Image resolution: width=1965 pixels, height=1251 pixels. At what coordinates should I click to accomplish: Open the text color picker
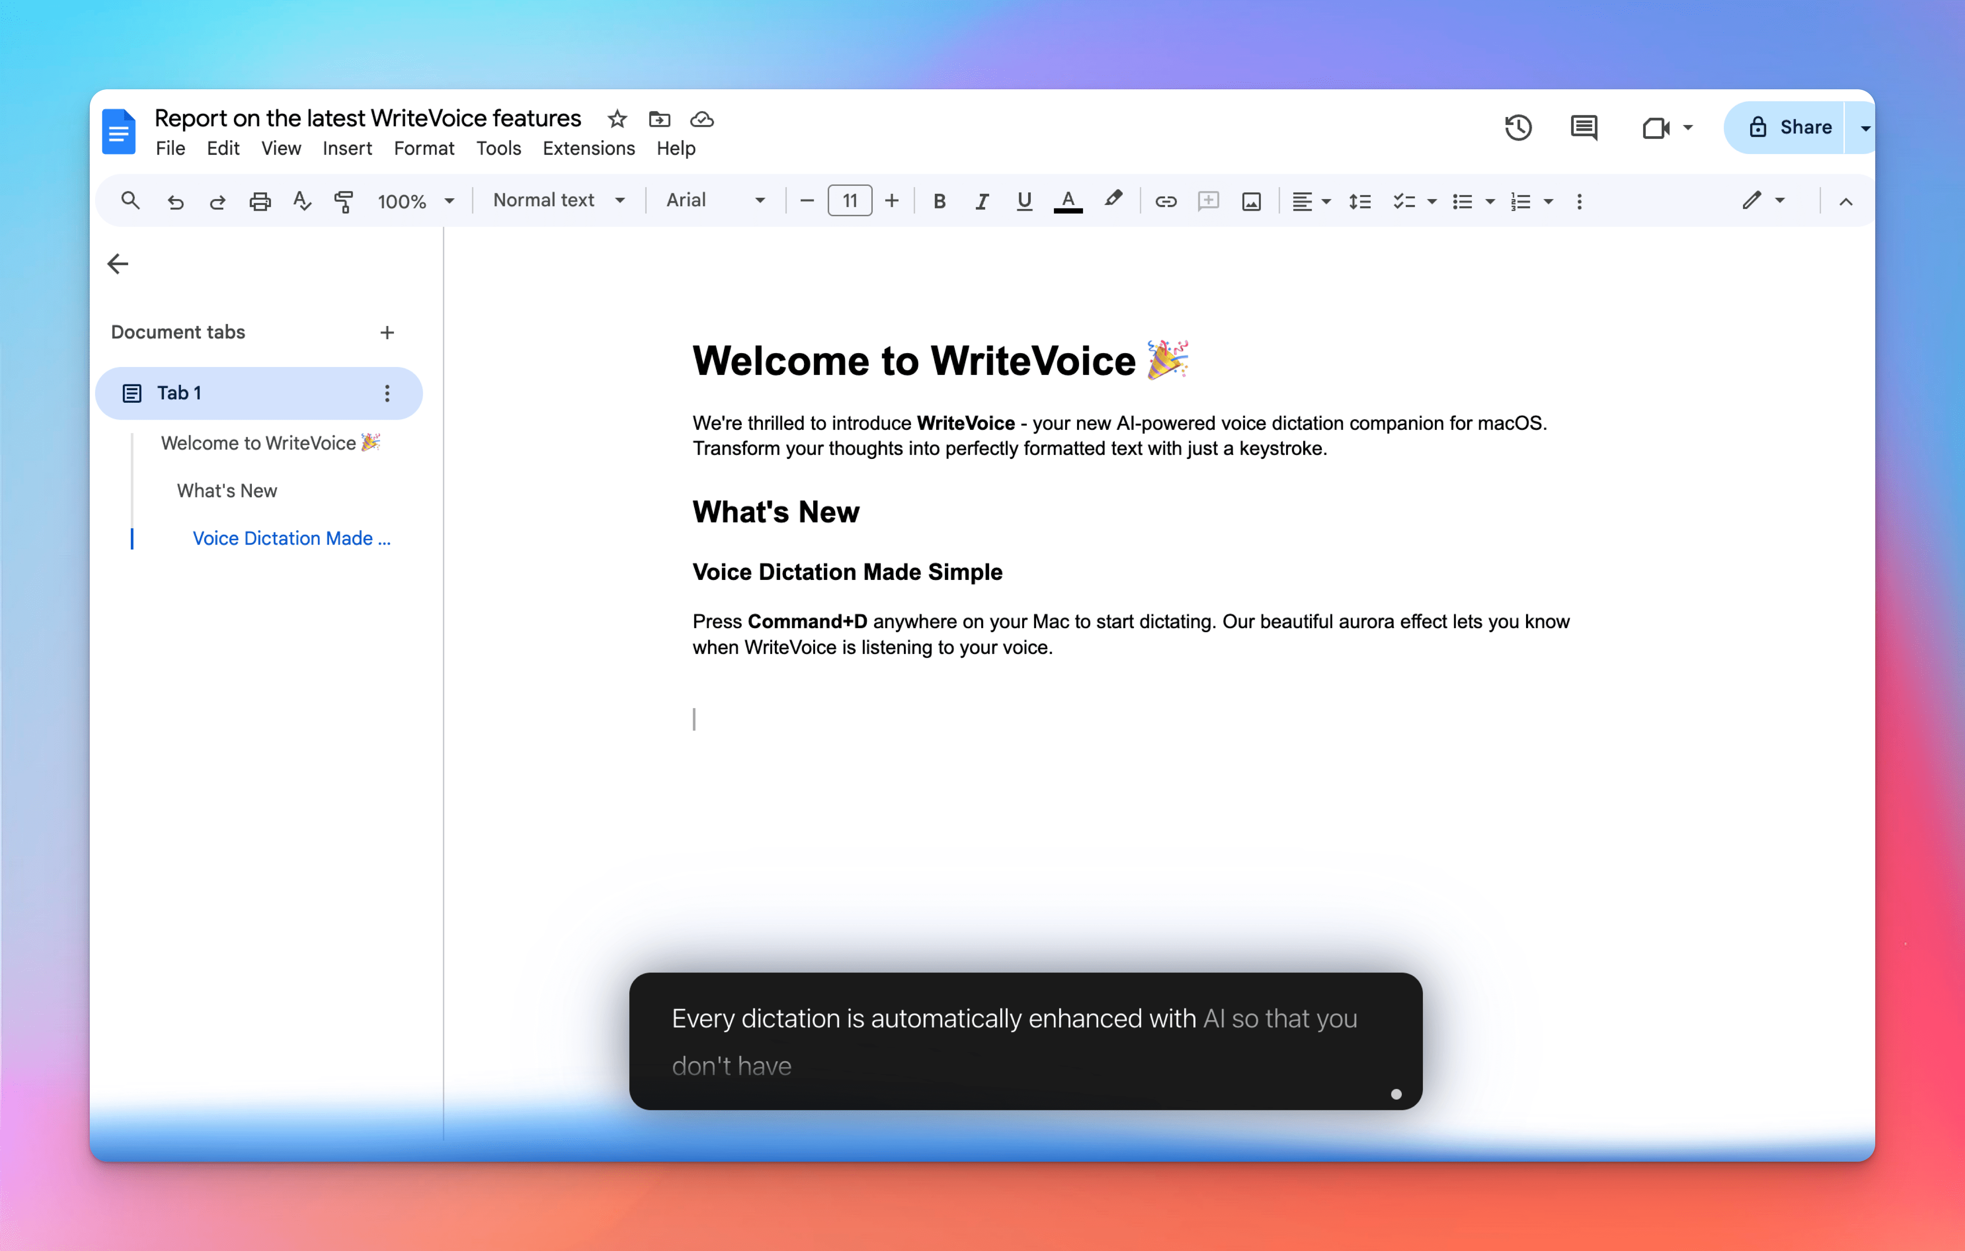tap(1068, 201)
